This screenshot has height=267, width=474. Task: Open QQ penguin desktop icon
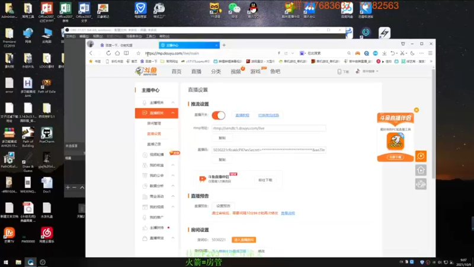253,10
